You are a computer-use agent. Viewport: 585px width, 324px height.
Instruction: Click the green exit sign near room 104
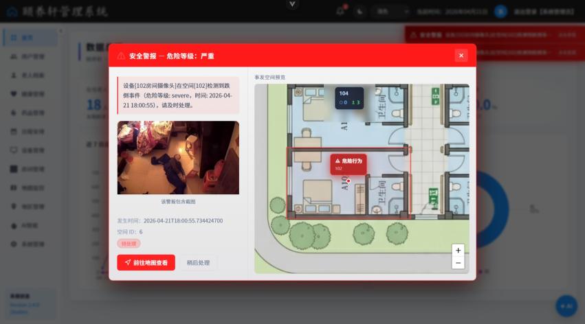(x=435, y=96)
